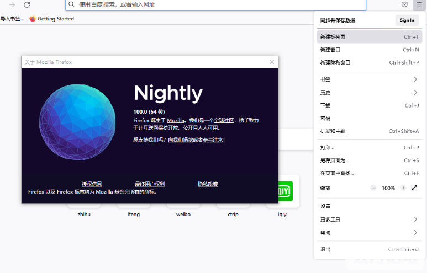Open the 授权信息 link
Viewport: 427px width, 273px height.
tap(92, 184)
